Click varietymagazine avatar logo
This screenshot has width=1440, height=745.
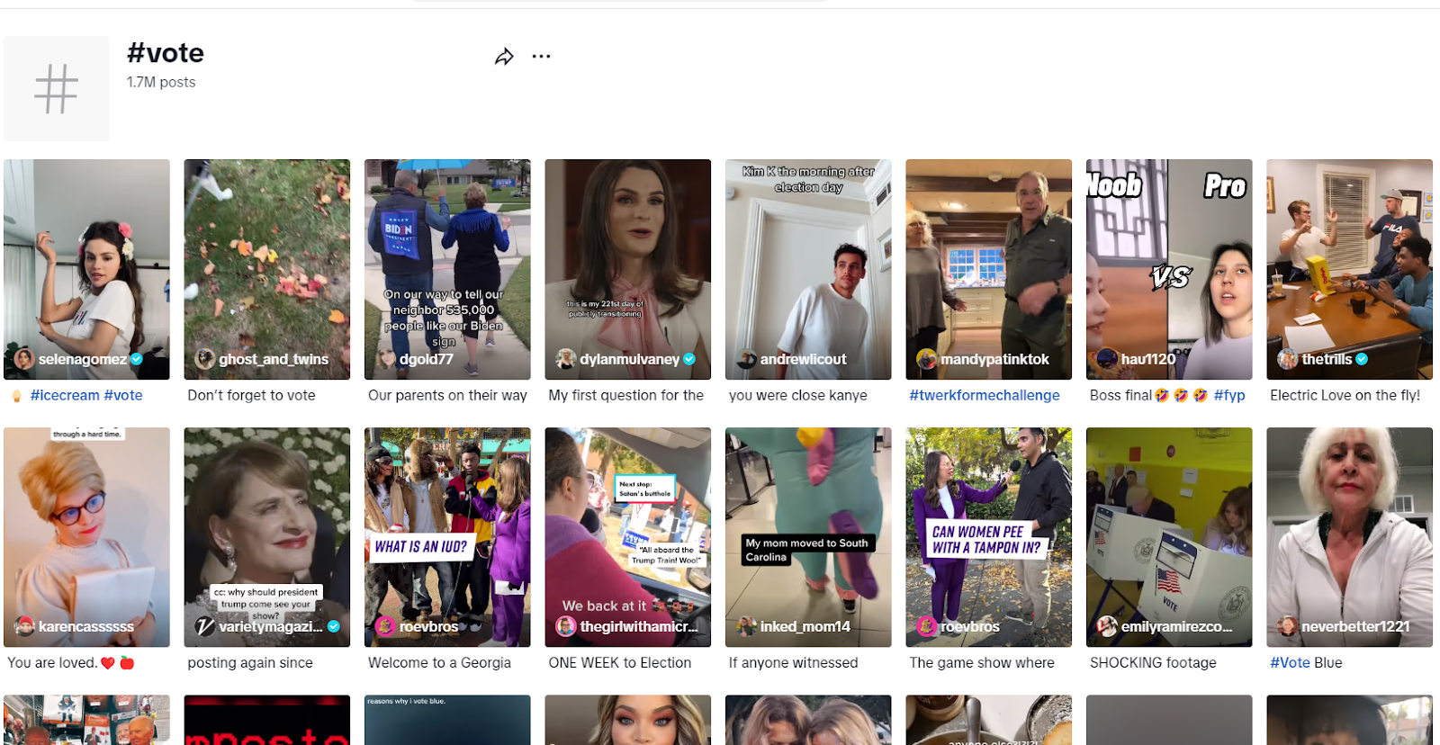(x=205, y=626)
